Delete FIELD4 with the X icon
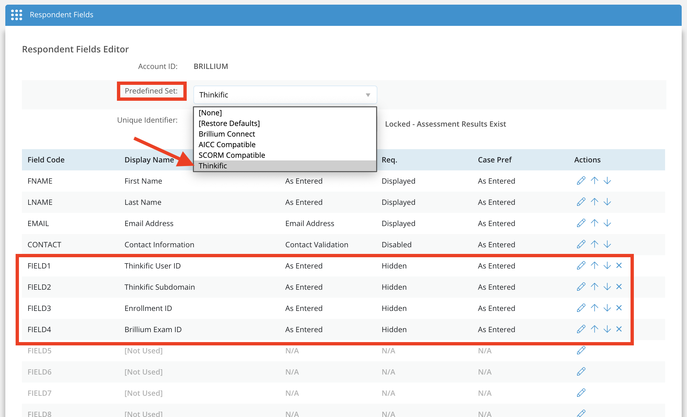 click(619, 329)
